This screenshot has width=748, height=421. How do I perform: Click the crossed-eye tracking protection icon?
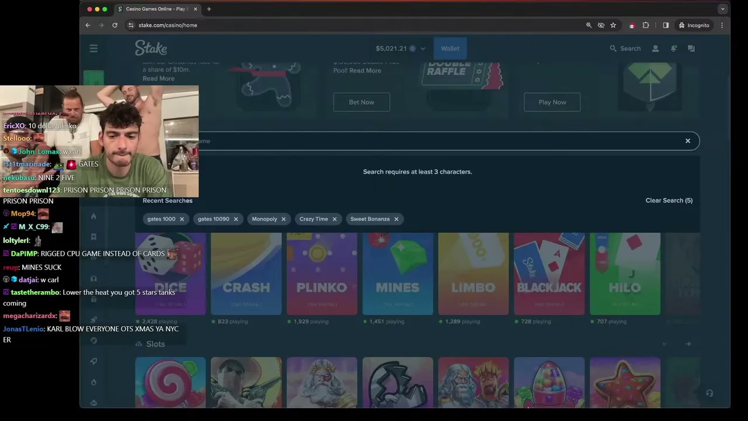click(x=601, y=25)
